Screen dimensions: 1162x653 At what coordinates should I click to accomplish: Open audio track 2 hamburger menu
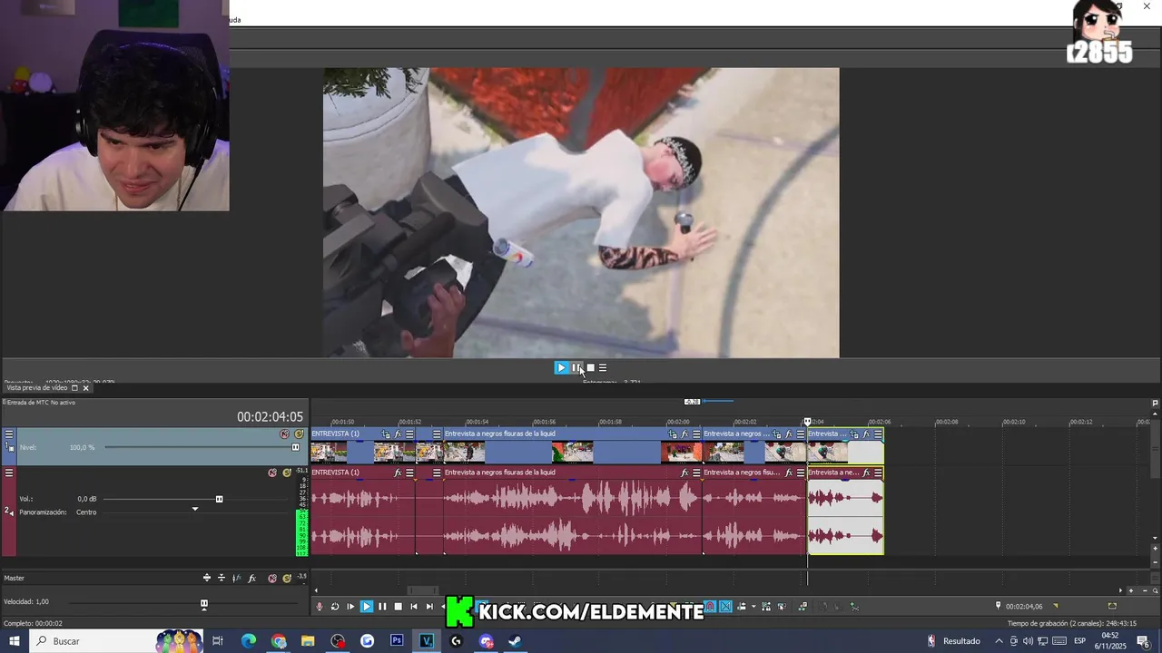coord(9,473)
